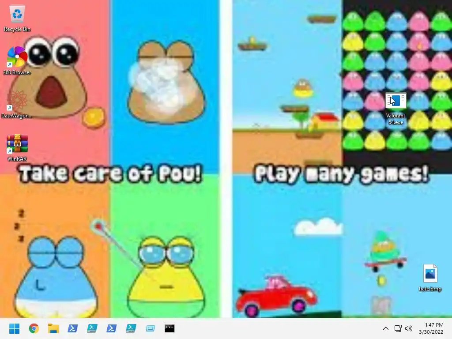Open the ISE icon left of the blue window icon
Viewport: 452px width, 339px height.
131,328
